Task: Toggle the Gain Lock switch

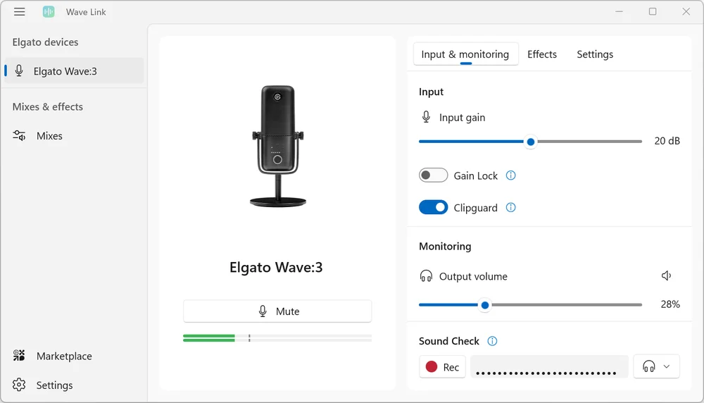Action: click(x=433, y=175)
